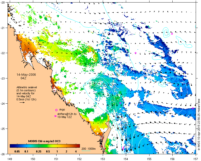Select the Argo float marker near 153.75E 24S
This screenshot has height=161, width=201.
(120, 103)
